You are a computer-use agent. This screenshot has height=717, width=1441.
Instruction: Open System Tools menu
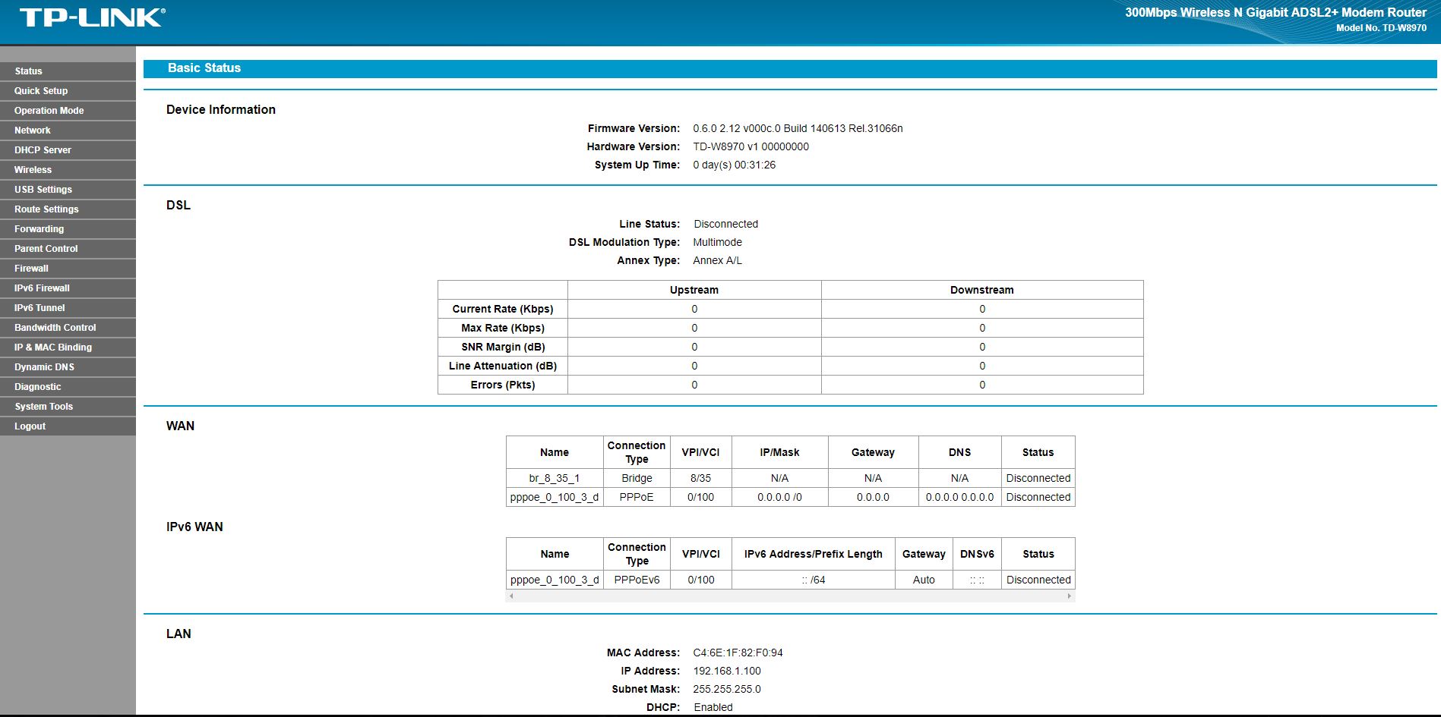(68, 406)
